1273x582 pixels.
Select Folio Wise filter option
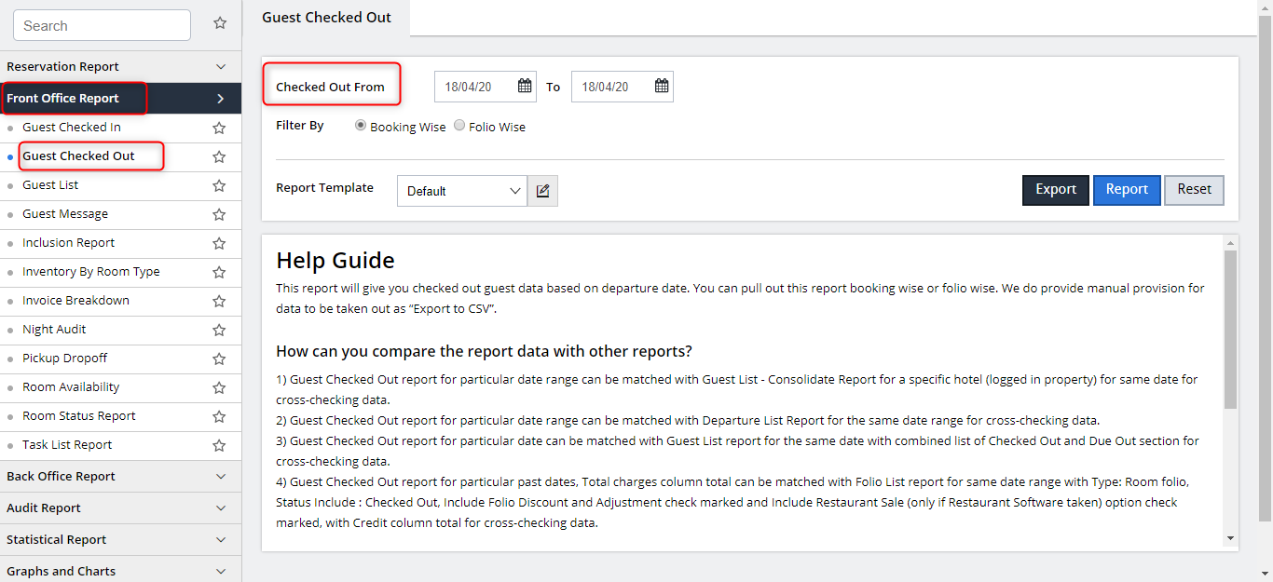[x=459, y=126]
